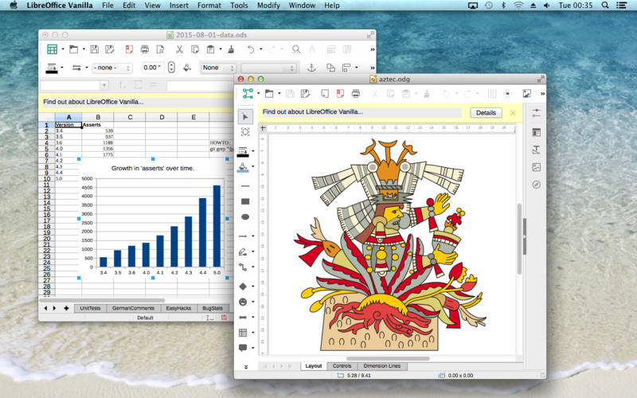Screen dimensions: 637x398
Task: Click the Anchor icon in Calc toolbar
Action: coord(311,68)
